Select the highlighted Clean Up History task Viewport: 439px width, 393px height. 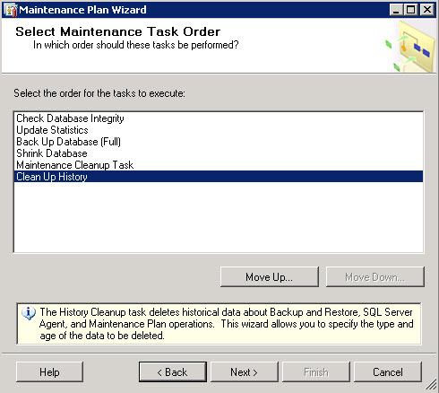(219, 177)
